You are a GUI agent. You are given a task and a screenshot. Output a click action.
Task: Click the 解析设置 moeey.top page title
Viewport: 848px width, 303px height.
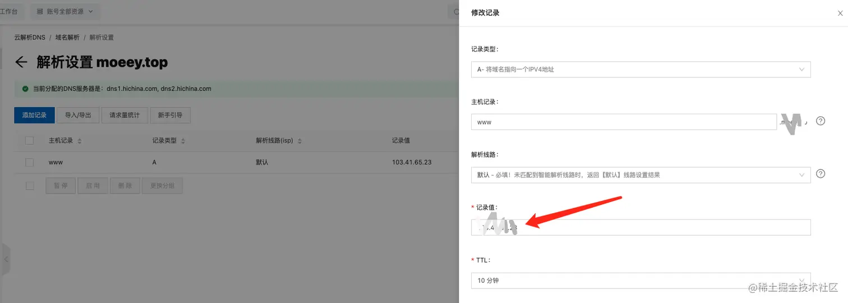102,62
